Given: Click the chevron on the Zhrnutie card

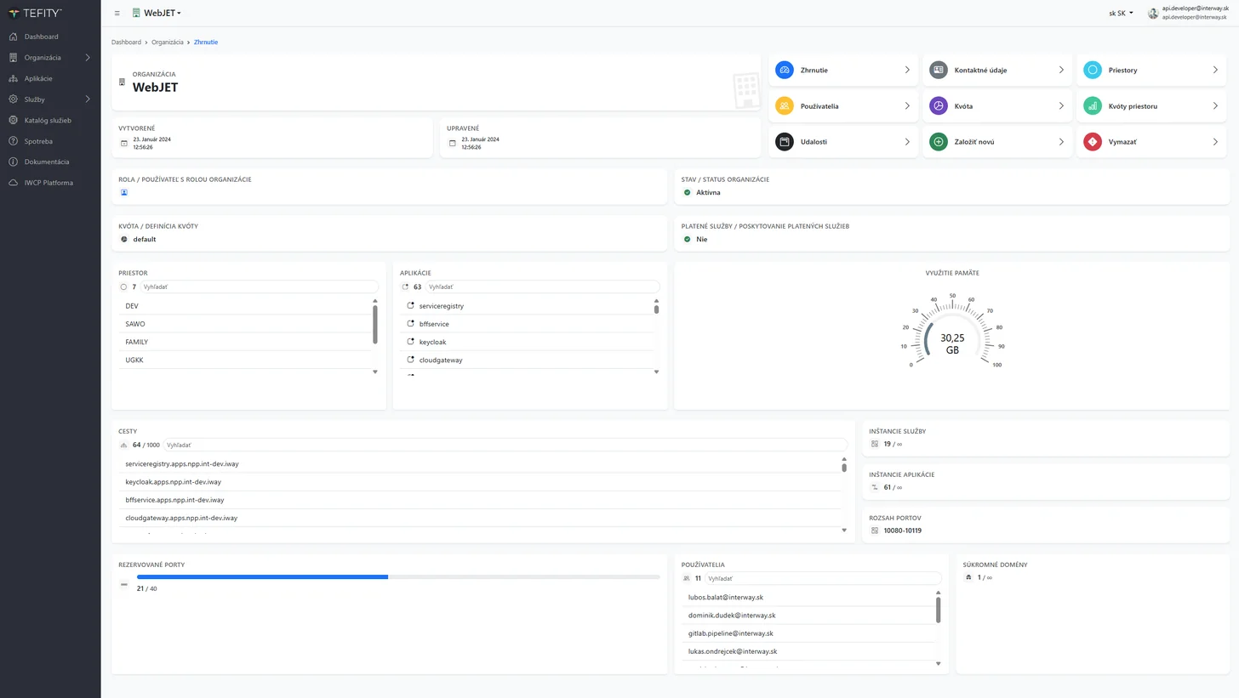Looking at the screenshot, I should click(x=907, y=70).
